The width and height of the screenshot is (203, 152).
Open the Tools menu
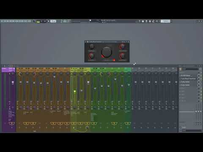pyautogui.click(x=26, y=21)
